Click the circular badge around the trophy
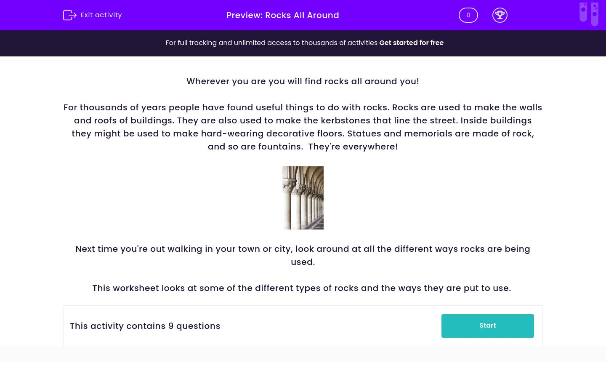The image size is (606, 379). coord(500,15)
